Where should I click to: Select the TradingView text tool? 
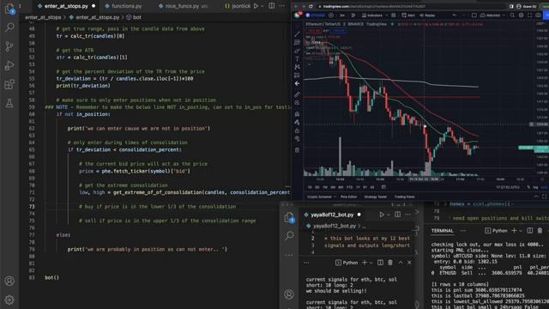[297, 59]
